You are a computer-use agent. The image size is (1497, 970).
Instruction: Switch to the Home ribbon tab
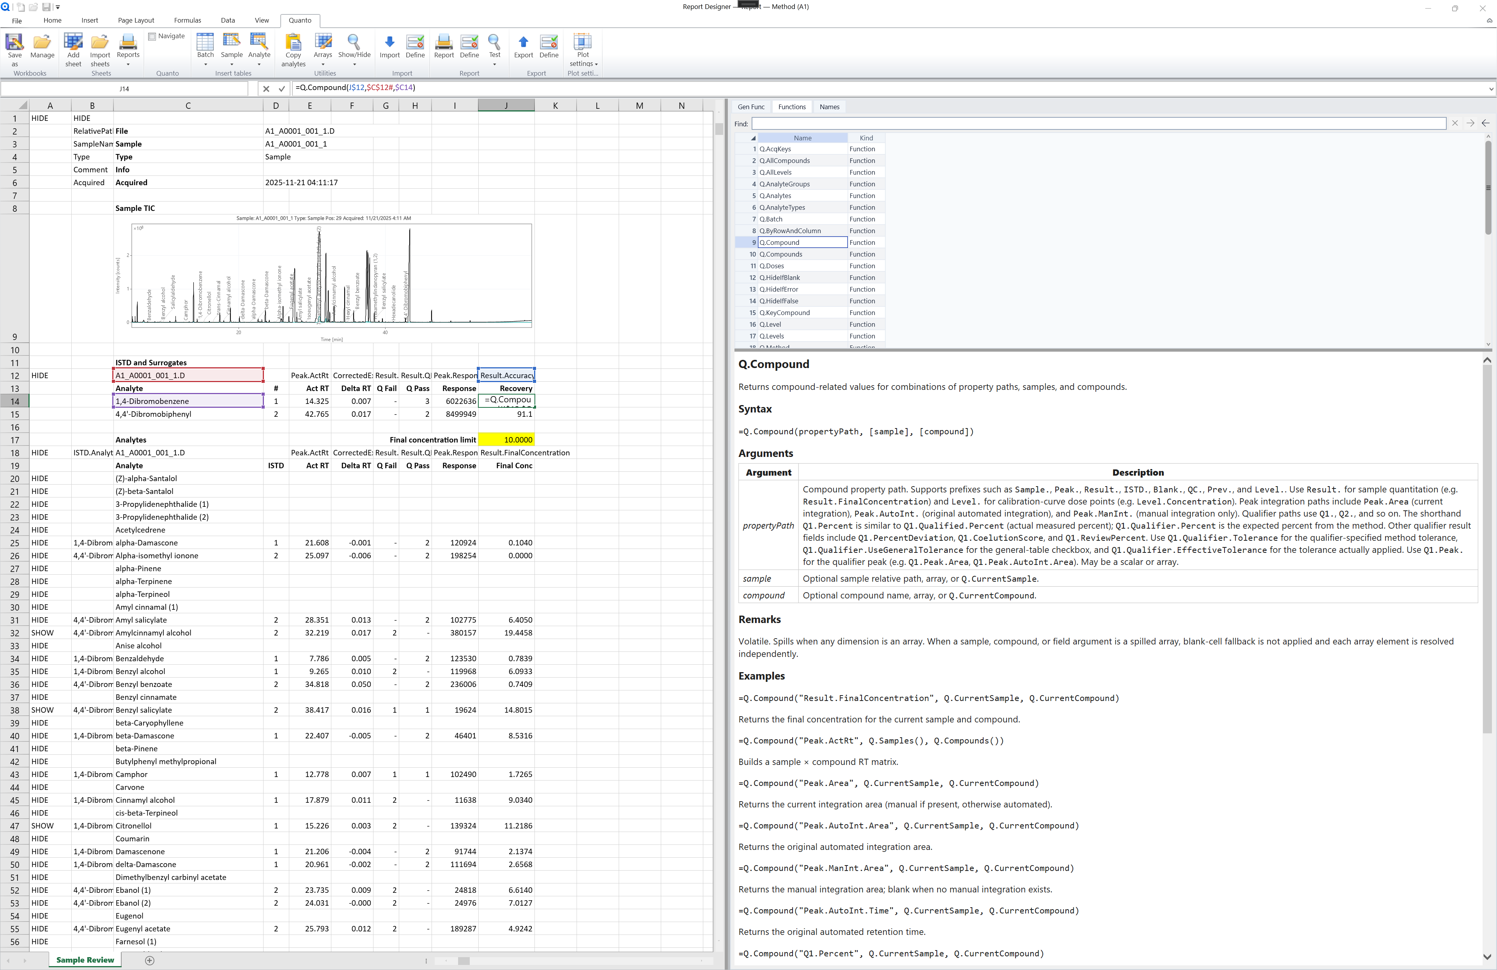pyautogui.click(x=52, y=20)
